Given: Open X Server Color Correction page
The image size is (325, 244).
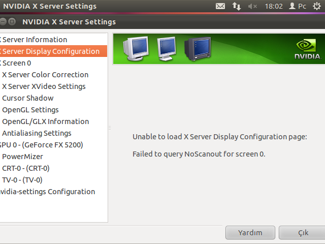Looking at the screenshot, I should [45, 75].
